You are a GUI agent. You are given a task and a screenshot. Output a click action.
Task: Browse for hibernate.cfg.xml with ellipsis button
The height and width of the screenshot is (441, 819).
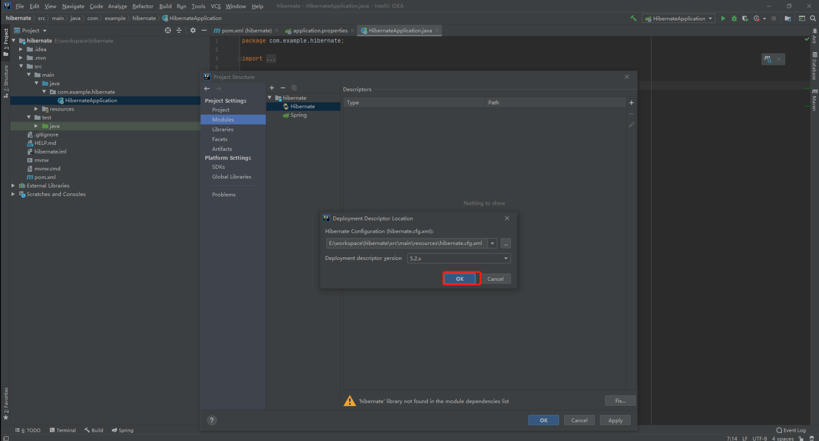[x=505, y=244]
